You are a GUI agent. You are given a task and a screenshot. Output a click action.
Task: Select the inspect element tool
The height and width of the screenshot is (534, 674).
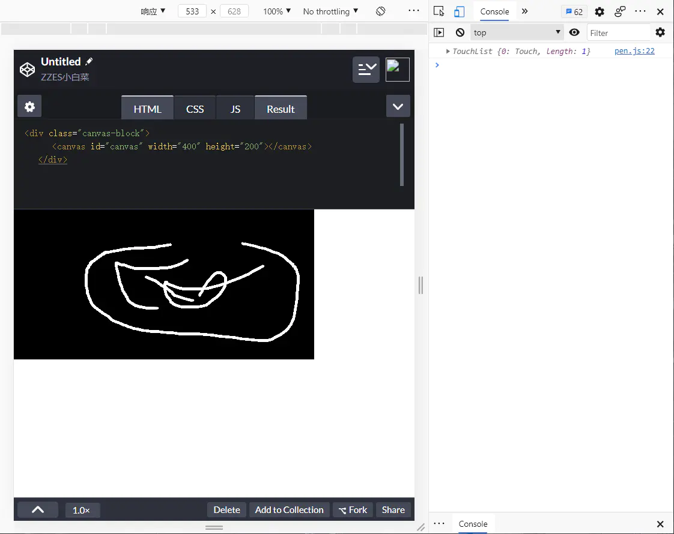[439, 11]
